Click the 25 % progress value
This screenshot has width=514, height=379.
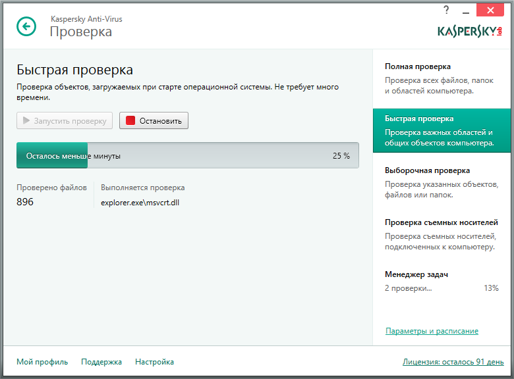[341, 156]
